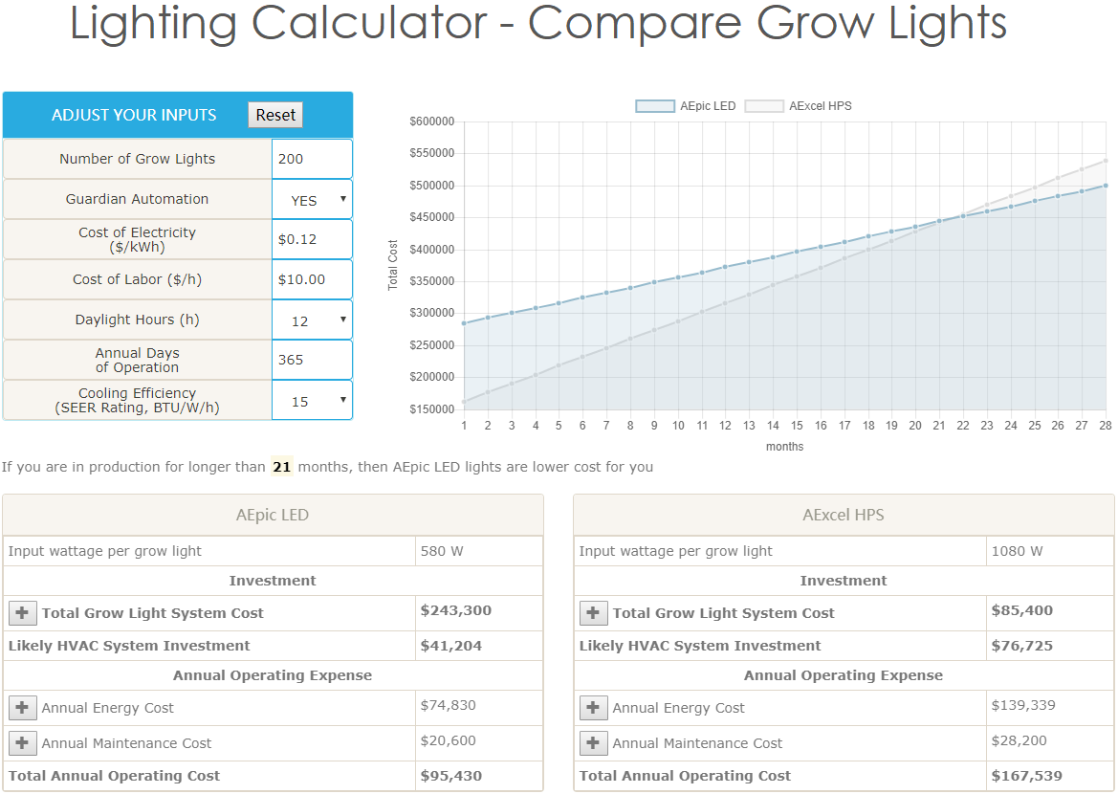Expand AExcel HPS Total Grow Light System Cost
This screenshot has width=1118, height=794.
pos(593,613)
